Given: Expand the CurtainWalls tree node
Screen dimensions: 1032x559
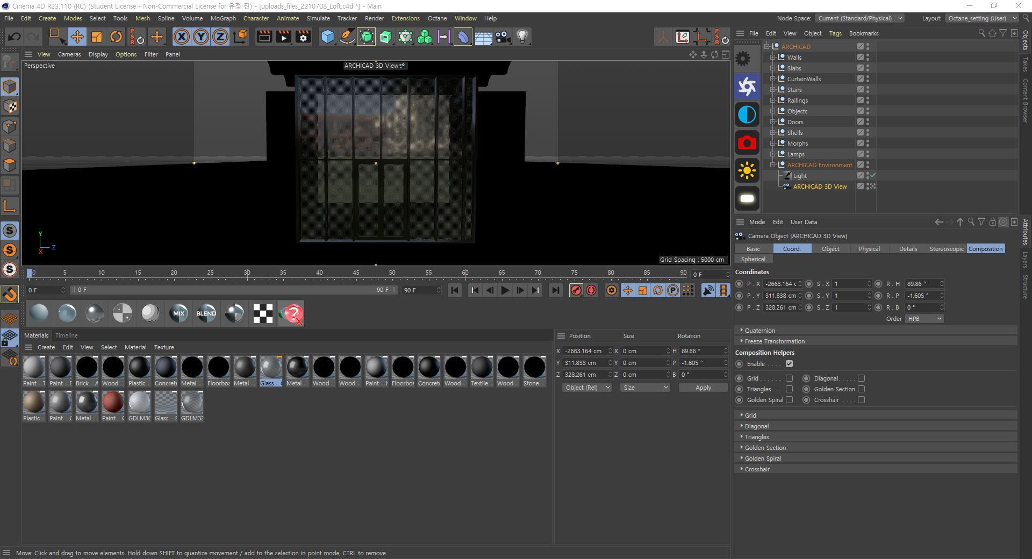Looking at the screenshot, I should coord(772,79).
